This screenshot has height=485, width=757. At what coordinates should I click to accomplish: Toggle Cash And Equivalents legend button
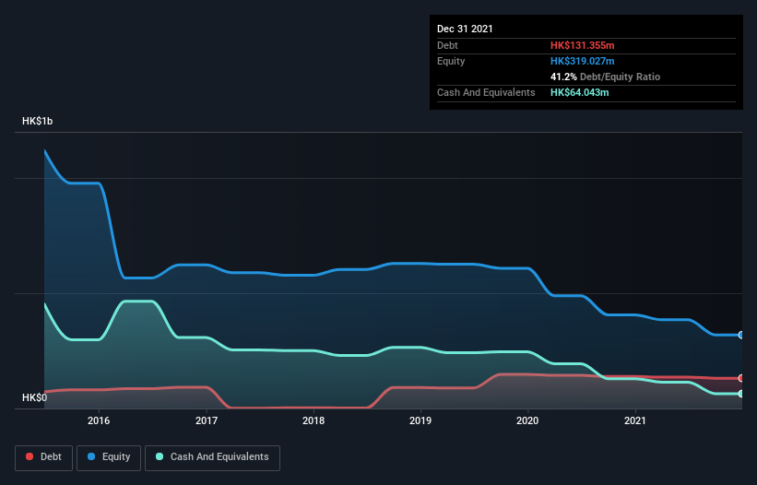coord(212,457)
